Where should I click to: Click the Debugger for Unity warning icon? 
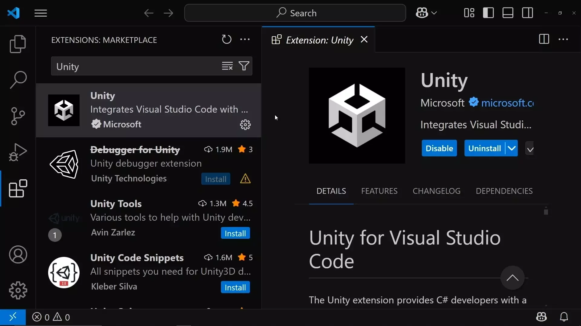click(245, 179)
